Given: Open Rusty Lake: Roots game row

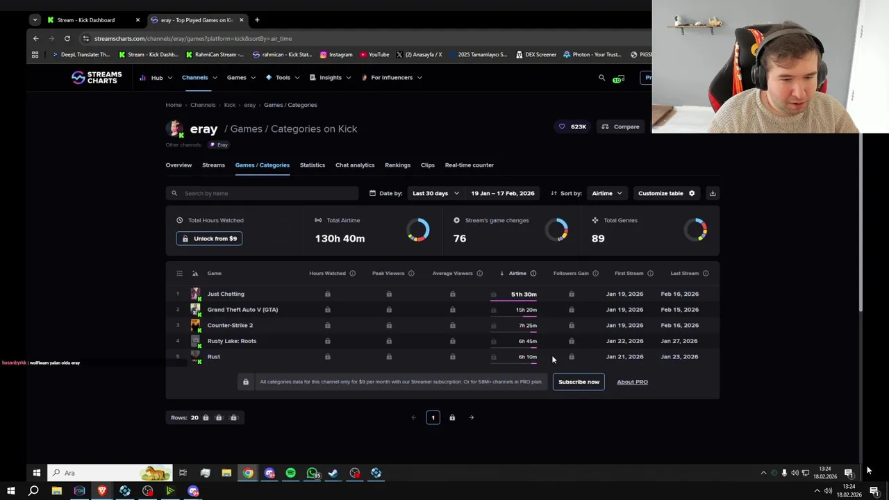Looking at the screenshot, I should [x=442, y=341].
